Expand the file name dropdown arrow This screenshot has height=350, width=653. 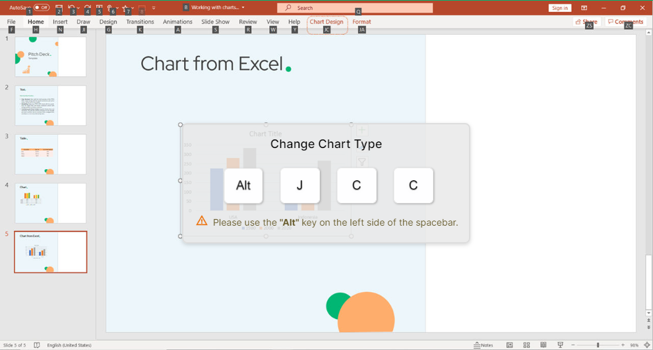(243, 7)
